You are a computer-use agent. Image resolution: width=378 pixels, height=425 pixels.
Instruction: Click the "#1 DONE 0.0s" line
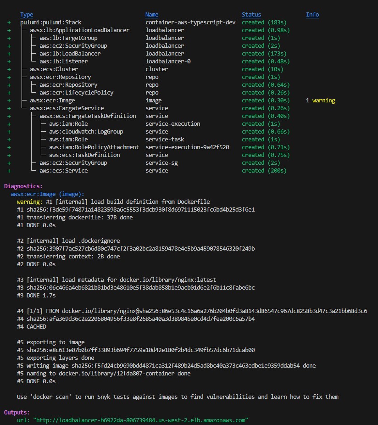coord(36,225)
